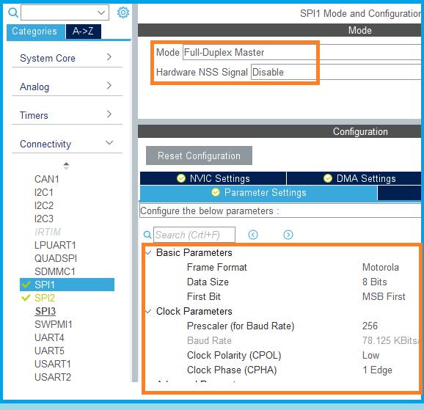Open the gear settings icon beside the search box

[x=123, y=12]
